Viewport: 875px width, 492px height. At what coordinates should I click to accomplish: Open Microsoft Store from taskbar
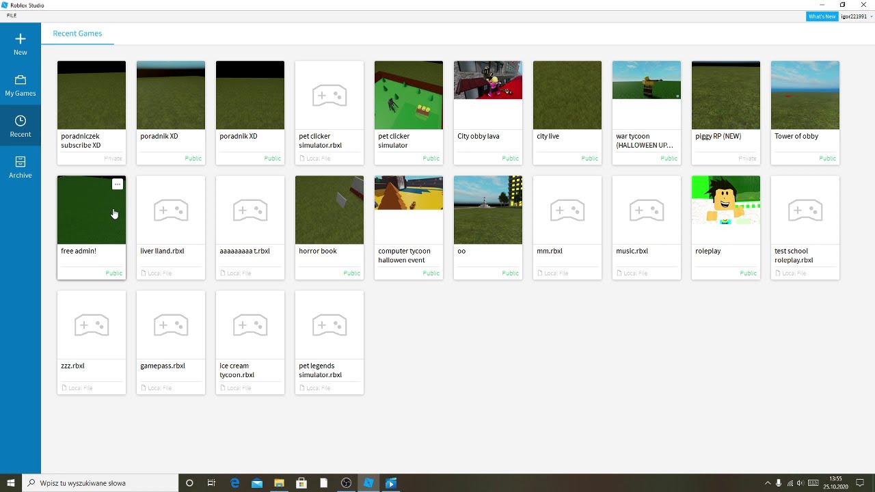pyautogui.click(x=301, y=483)
